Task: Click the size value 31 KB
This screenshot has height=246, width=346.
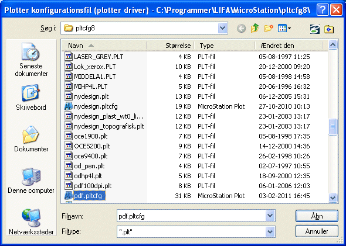Action: pyautogui.click(x=183, y=196)
